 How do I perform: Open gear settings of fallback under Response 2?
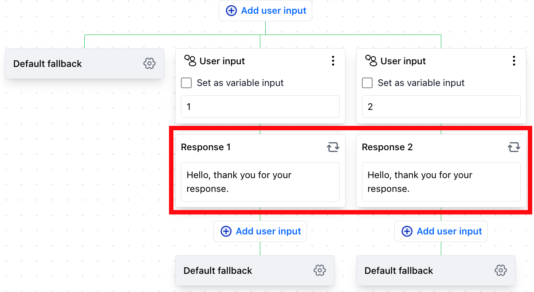click(x=501, y=270)
